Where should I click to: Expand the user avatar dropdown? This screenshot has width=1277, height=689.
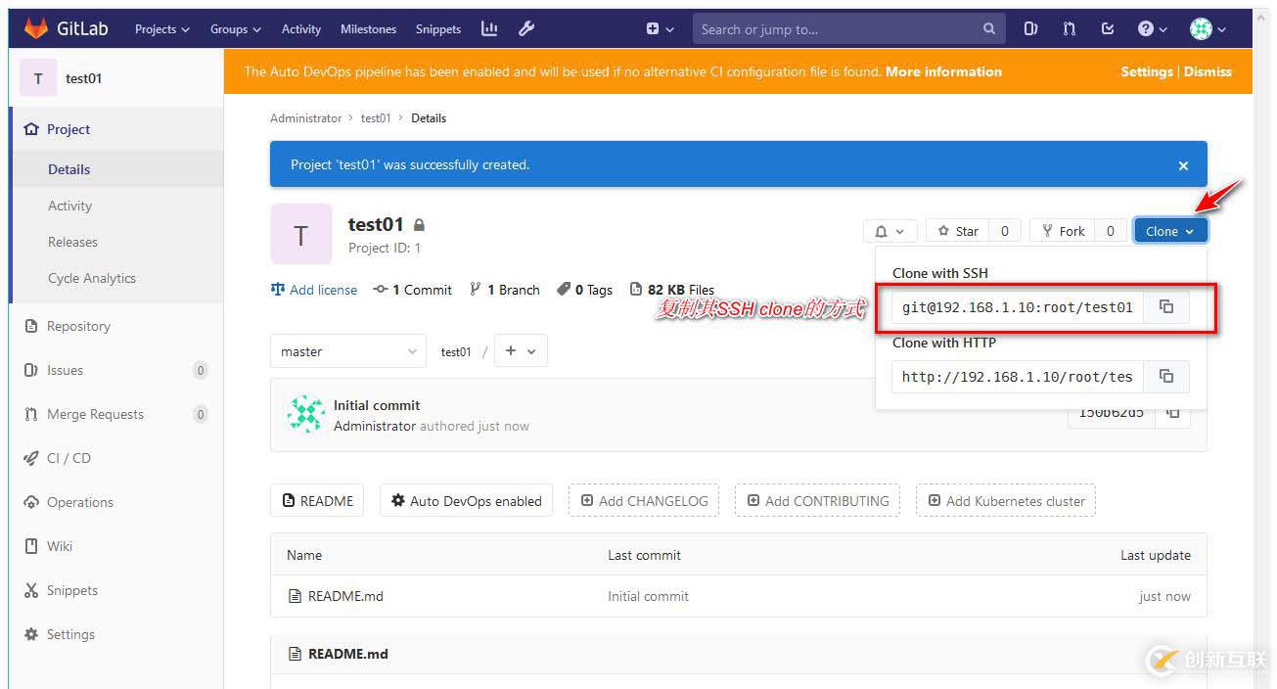(x=1208, y=29)
